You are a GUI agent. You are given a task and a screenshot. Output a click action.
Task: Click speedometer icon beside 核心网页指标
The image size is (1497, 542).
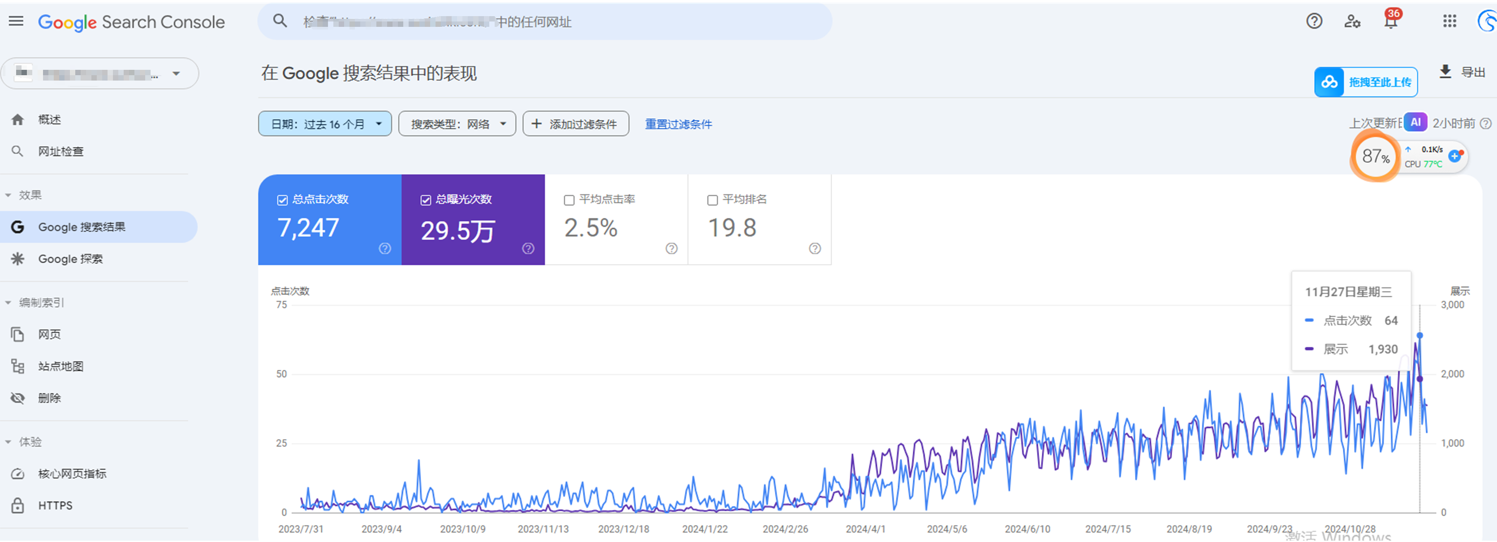point(17,474)
